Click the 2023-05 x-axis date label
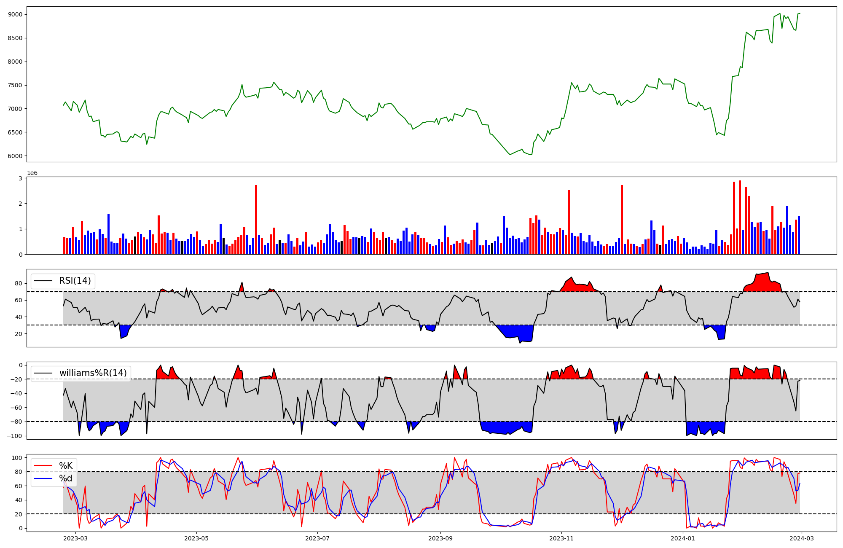Screen dimensions: 843x548 [x=196, y=538]
